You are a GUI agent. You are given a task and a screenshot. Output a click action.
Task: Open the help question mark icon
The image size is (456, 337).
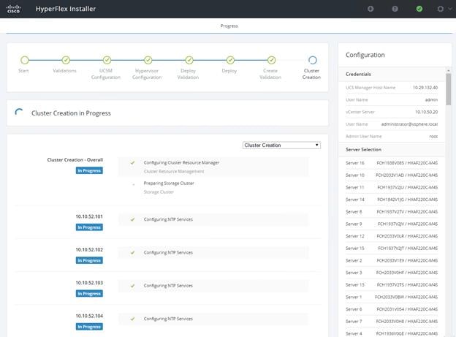[x=395, y=9]
